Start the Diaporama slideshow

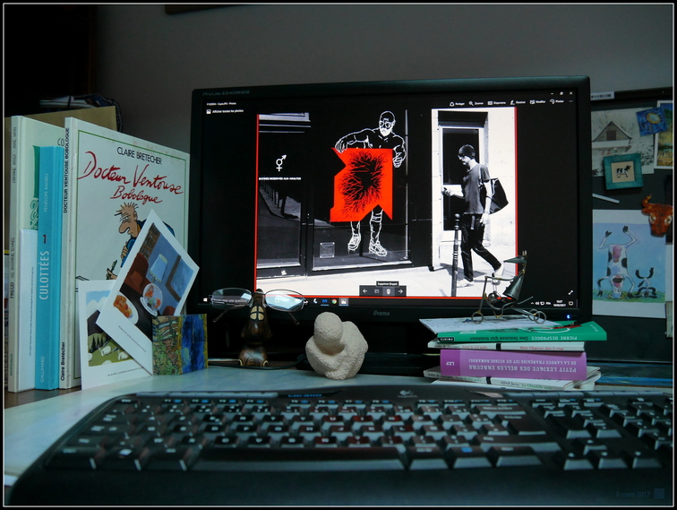[x=496, y=103]
